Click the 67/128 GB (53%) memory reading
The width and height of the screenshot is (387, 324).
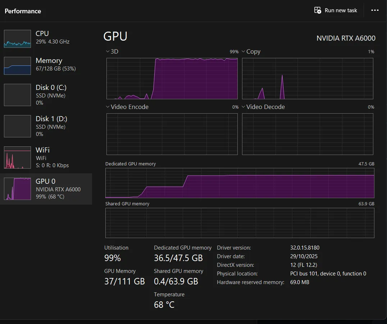[56, 69]
